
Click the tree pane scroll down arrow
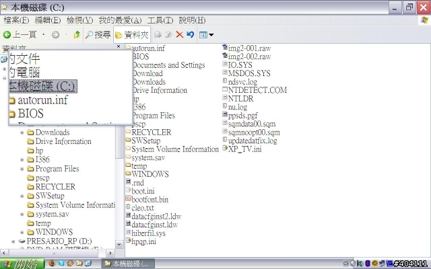click(119, 244)
